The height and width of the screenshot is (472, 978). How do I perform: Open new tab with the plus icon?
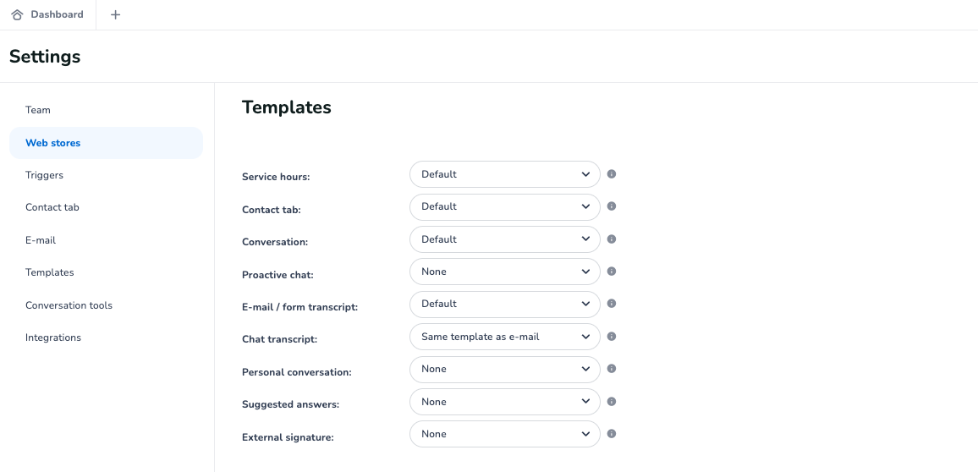pos(116,14)
